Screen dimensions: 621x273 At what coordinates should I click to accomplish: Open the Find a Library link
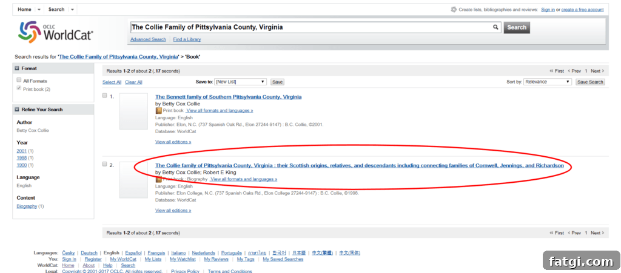click(187, 39)
